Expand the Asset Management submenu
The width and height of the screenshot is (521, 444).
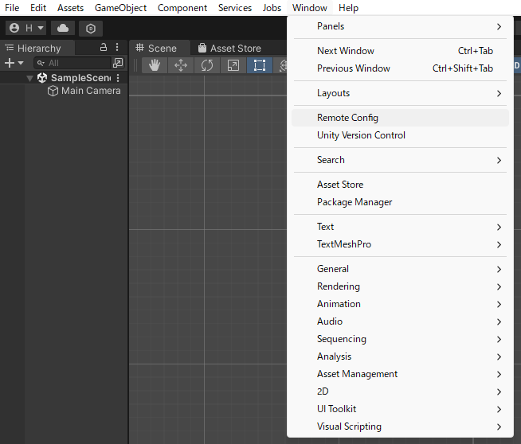click(400, 374)
